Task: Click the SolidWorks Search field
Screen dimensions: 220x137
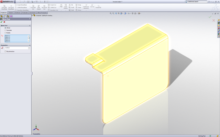Action: 198,1
